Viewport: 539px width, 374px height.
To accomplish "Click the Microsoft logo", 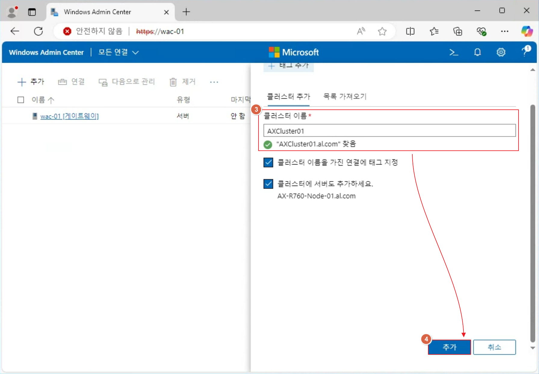I will click(x=293, y=52).
